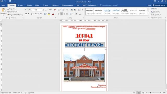Toggle underline Ч formatting
Image resolution: width=167 pixels, height=94 pixels.
[x=31, y=14]
